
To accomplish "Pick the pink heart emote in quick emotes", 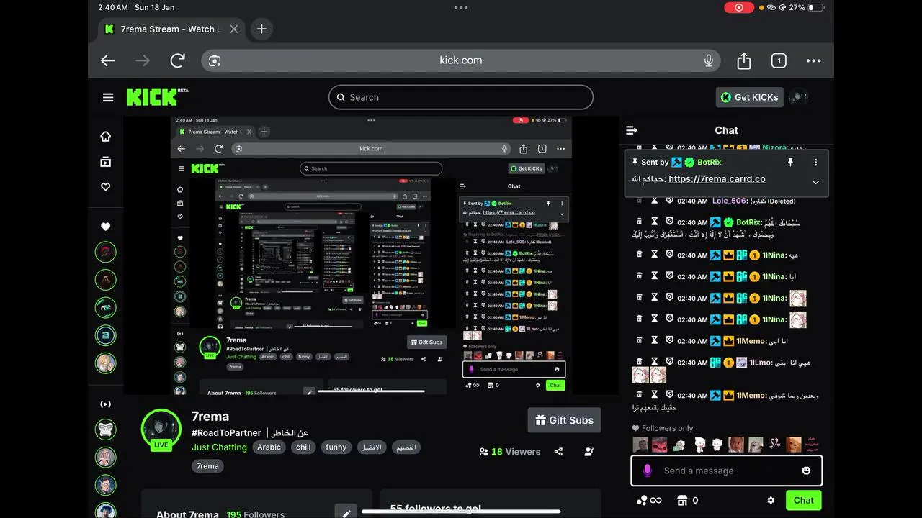I will click(774, 444).
